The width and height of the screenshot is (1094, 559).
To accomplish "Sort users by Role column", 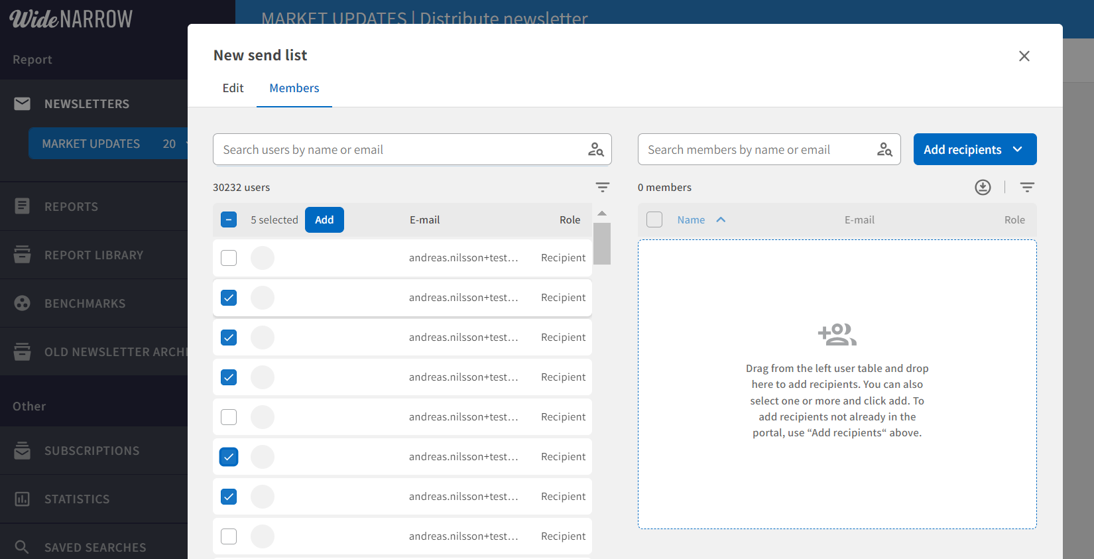I will (x=570, y=220).
